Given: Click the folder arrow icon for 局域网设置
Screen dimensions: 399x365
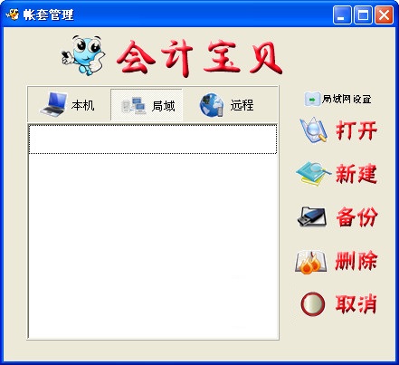Looking at the screenshot, I should coord(312,99).
